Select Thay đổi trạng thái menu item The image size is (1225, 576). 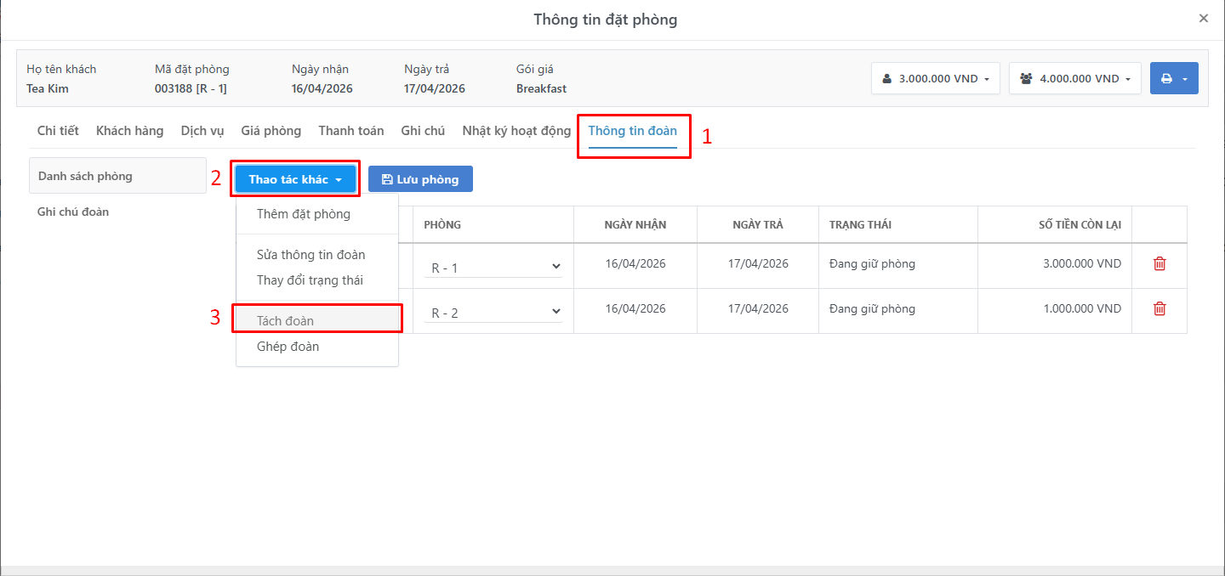pos(317,280)
